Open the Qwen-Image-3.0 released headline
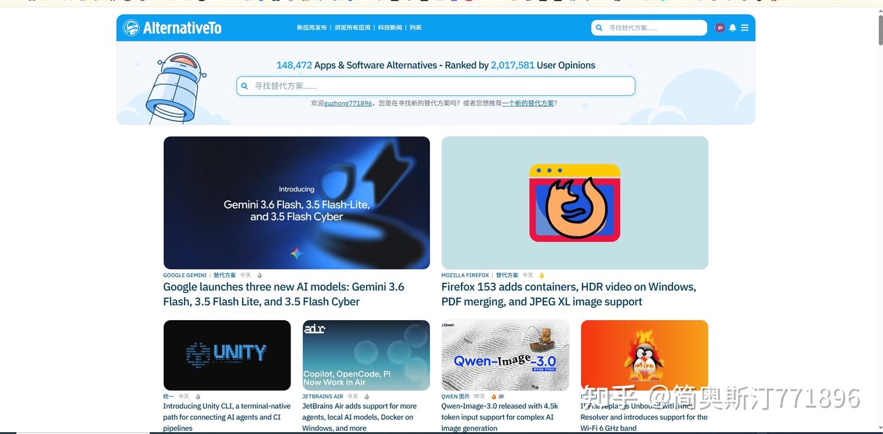Image resolution: width=883 pixels, height=434 pixels. 500,417
